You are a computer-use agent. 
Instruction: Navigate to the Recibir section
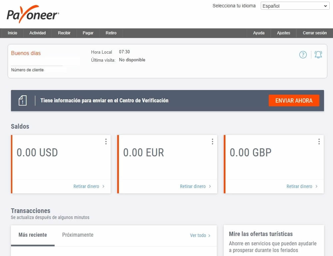pyautogui.click(x=64, y=33)
